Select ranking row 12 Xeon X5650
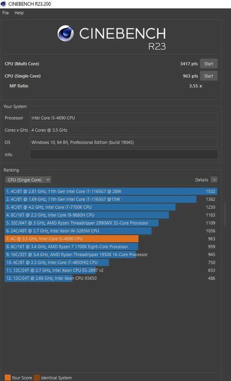 pyautogui.click(x=111, y=278)
